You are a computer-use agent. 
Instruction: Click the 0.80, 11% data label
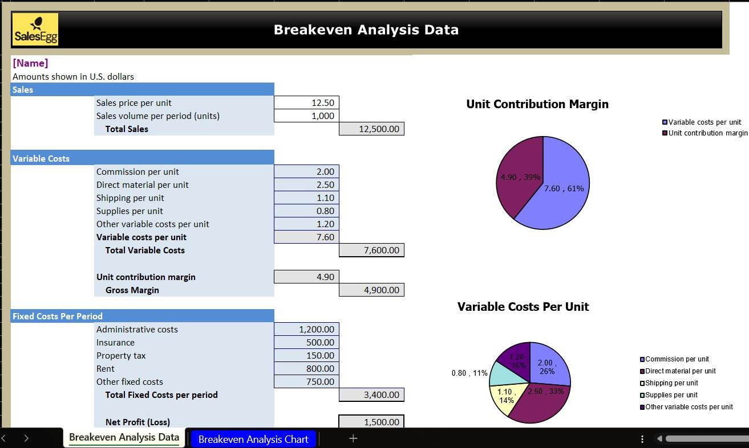coord(469,373)
